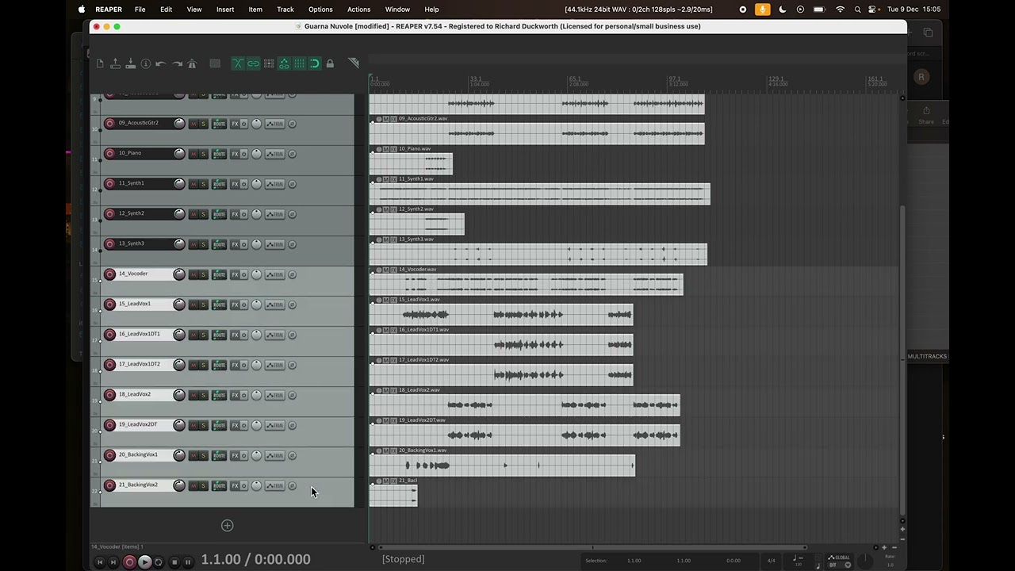
Task: Toggle the locking padlock icon
Action: pos(330,63)
